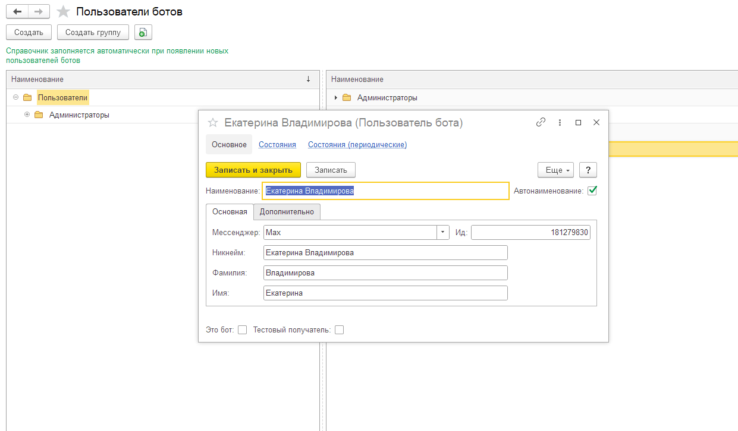738x431 pixels.
Task: Open Состояния (периодические) link
Action: (357, 145)
